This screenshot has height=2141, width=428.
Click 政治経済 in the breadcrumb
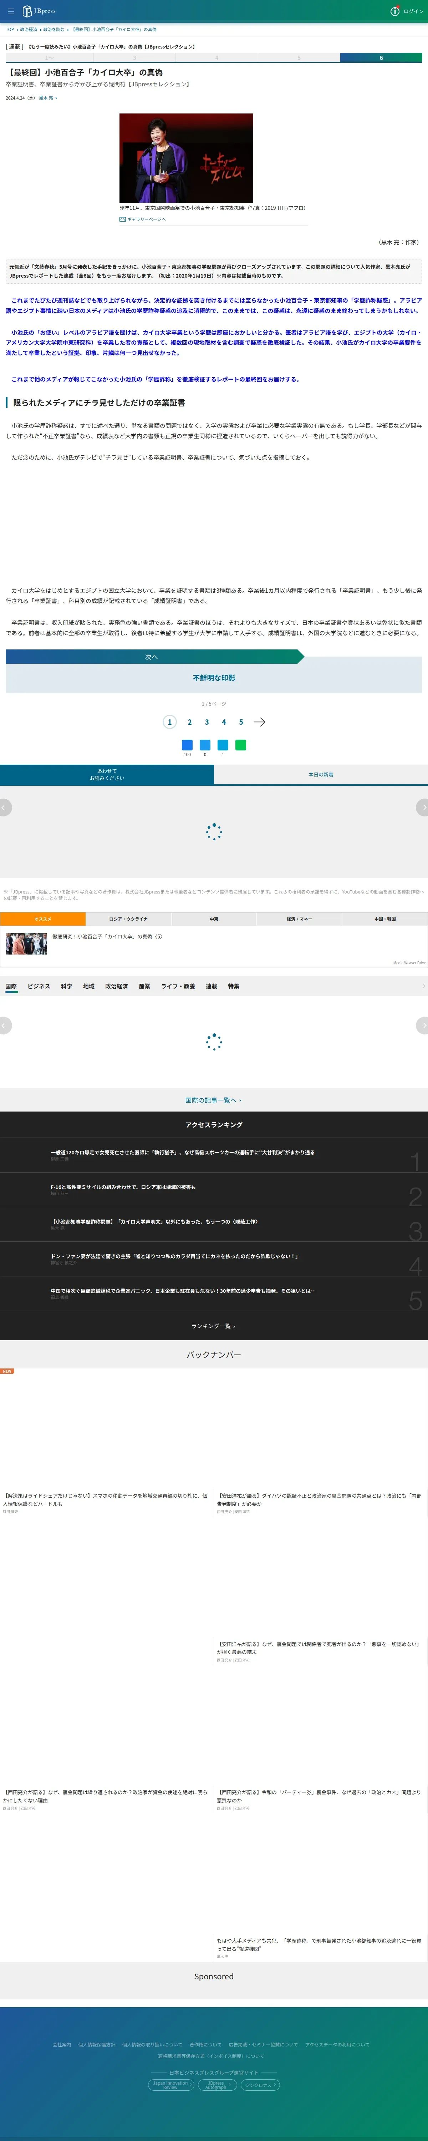pyautogui.click(x=28, y=29)
